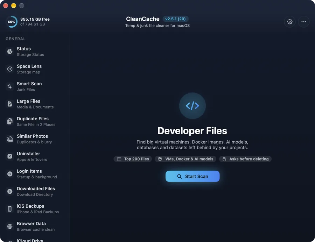The width and height of the screenshot is (315, 242).
Task: Click the Duplicate Files icon
Action: point(10,121)
